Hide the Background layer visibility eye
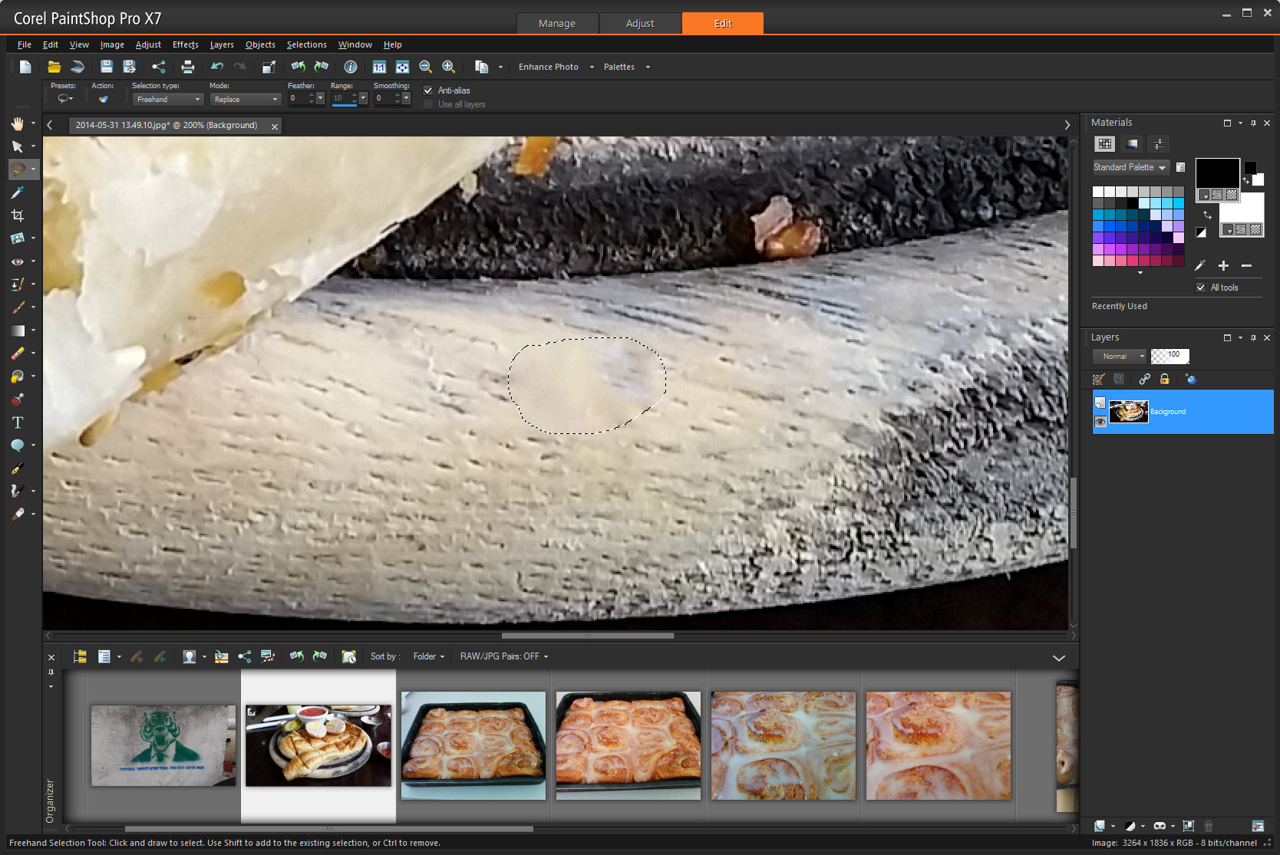This screenshot has height=855, width=1280. click(x=1100, y=421)
